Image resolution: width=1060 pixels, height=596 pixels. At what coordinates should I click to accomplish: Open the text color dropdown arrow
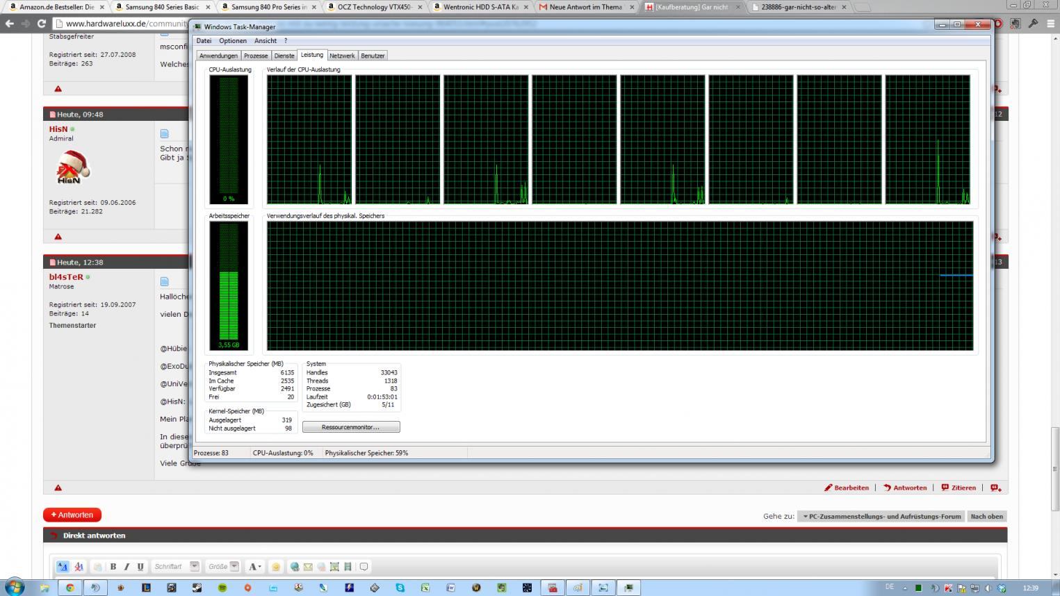(260, 567)
